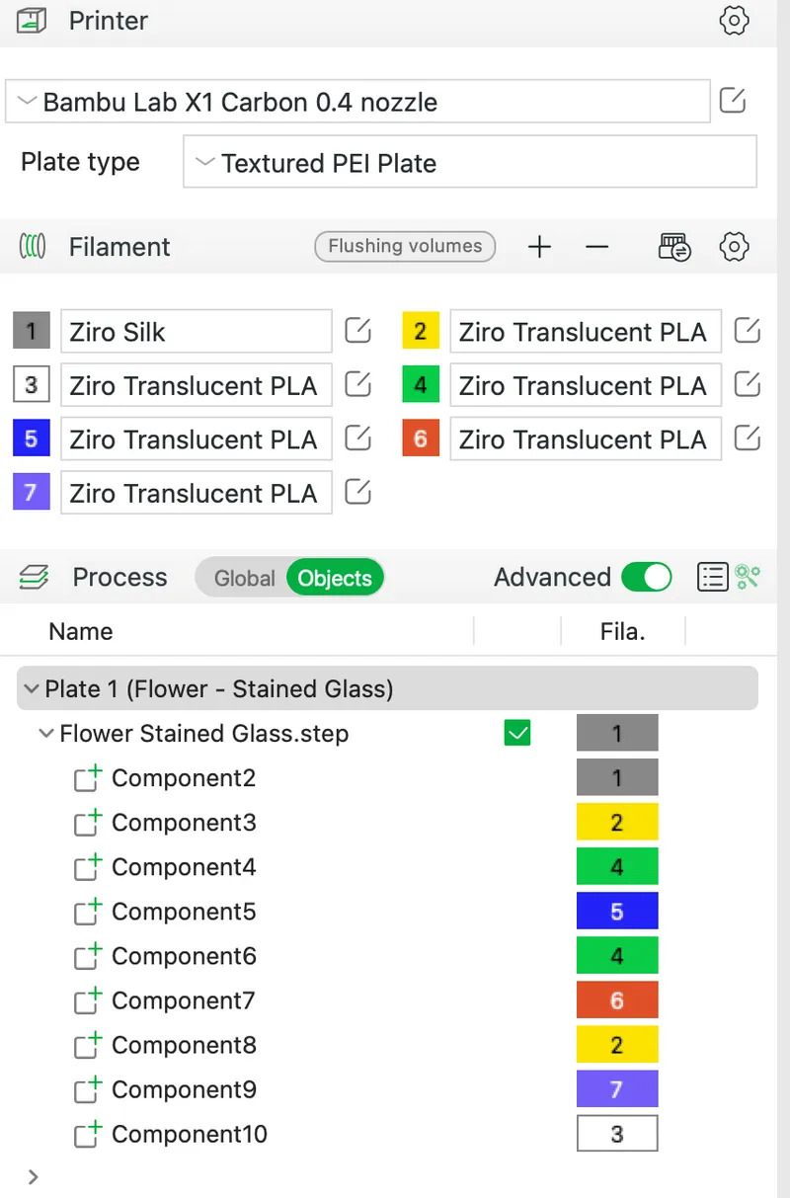The height and width of the screenshot is (1198, 790).
Task: Add a new filament slot
Action: click(539, 247)
